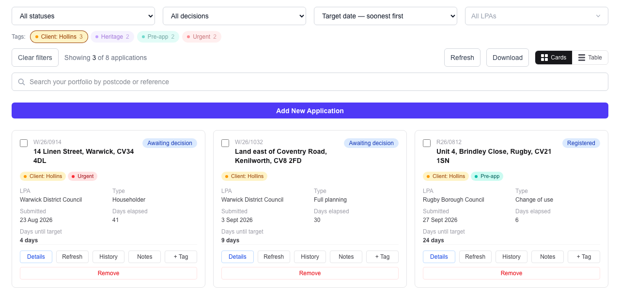Viewport: 620px width, 295px height.
Task: Refresh the Unit 4 Brindley Close application
Action: (x=475, y=257)
